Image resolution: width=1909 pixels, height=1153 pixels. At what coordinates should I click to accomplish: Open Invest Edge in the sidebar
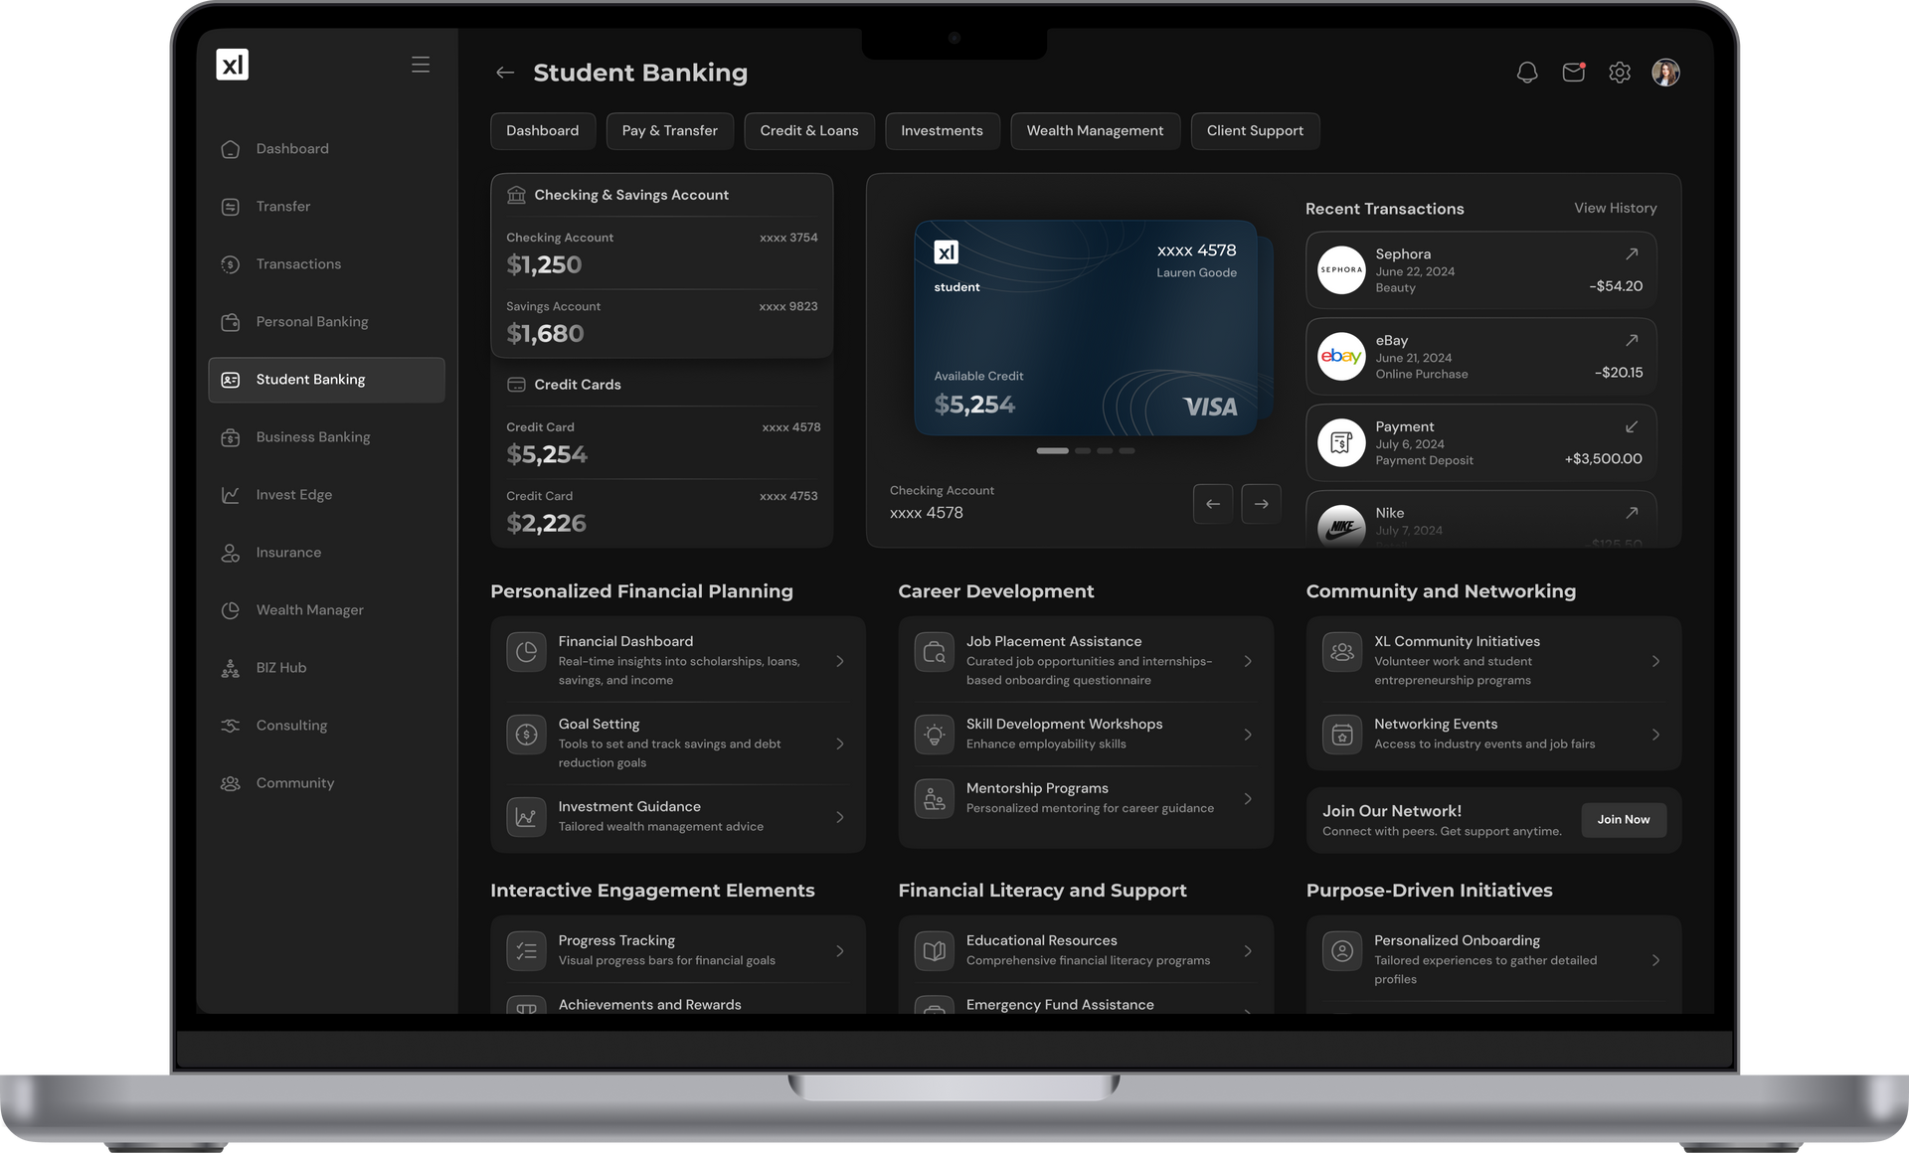click(326, 495)
